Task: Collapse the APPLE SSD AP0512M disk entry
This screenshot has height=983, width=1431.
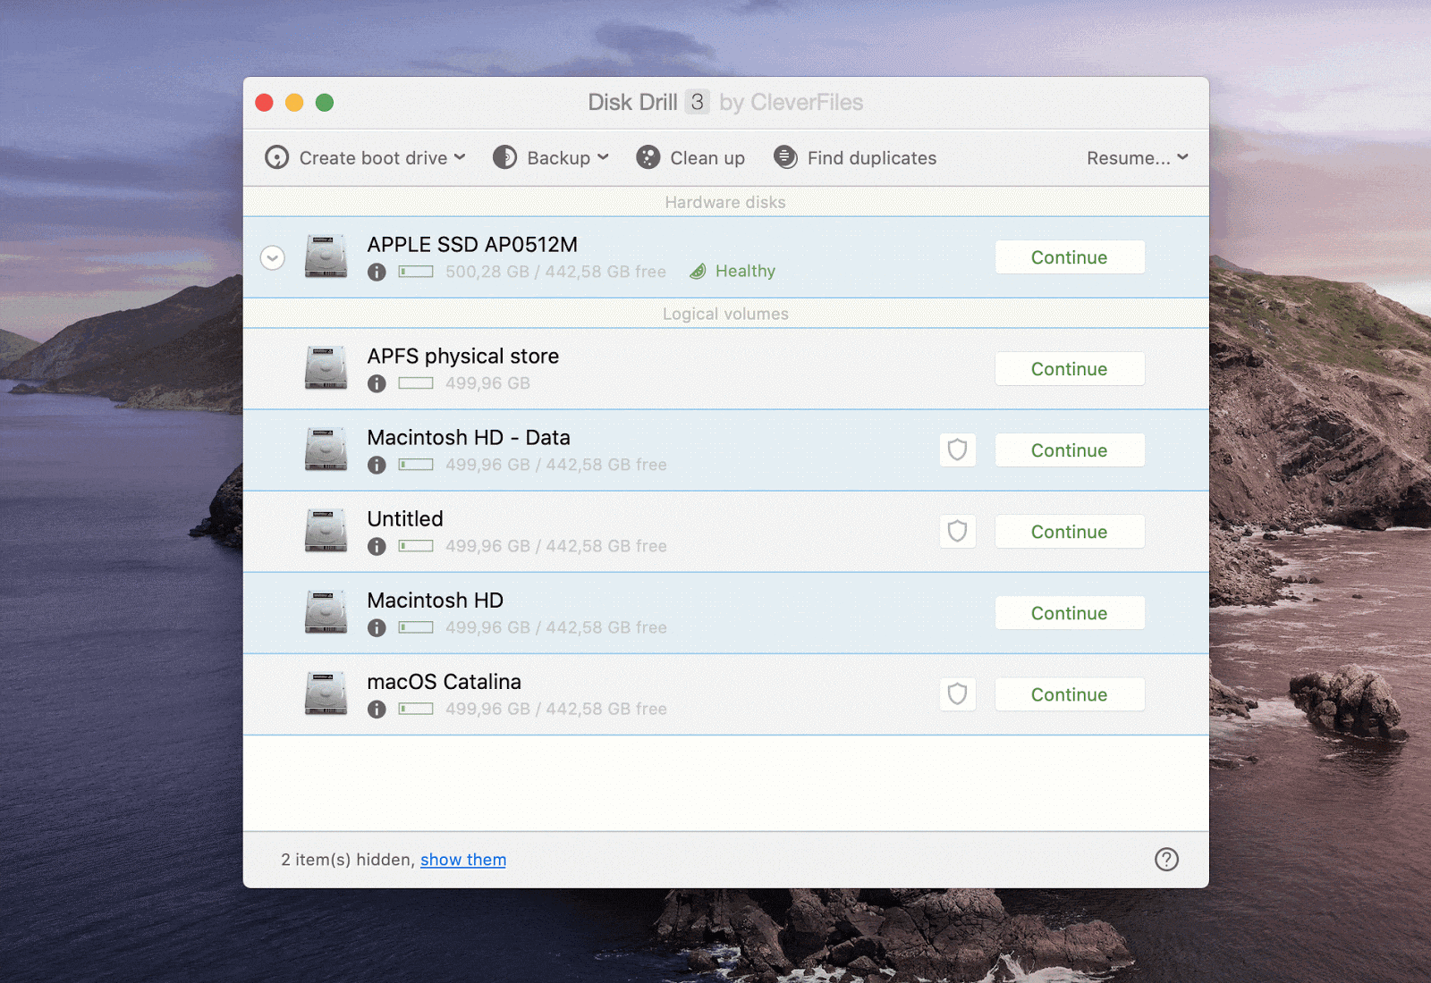Action: click(x=273, y=257)
